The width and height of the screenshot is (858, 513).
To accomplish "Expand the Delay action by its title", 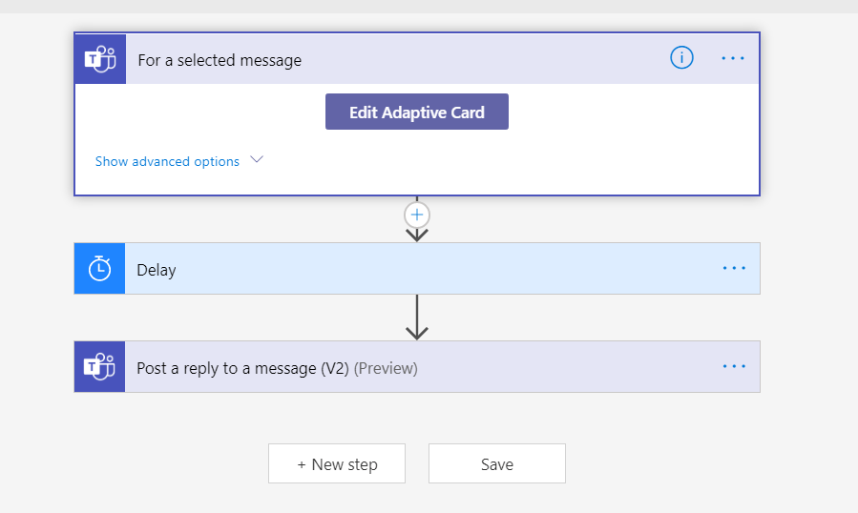I will (x=157, y=270).
